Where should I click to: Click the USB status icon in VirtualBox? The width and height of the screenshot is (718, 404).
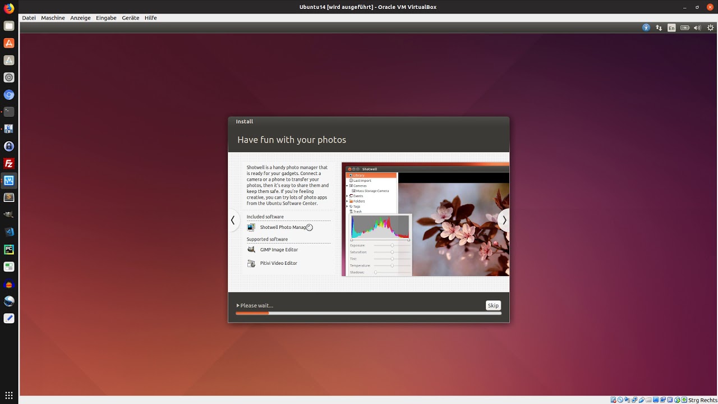[x=642, y=400]
